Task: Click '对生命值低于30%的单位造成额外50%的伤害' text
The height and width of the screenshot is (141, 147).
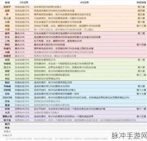Action: click(58, 22)
